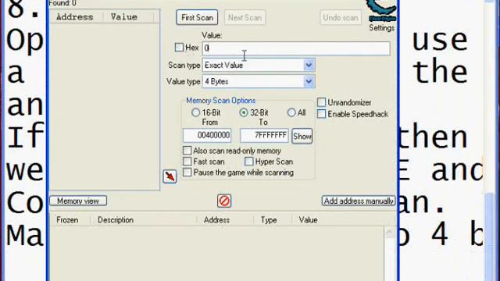Enable Speedhack checkbox
Image resolution: width=500 pixels, height=281 pixels.
click(x=321, y=114)
